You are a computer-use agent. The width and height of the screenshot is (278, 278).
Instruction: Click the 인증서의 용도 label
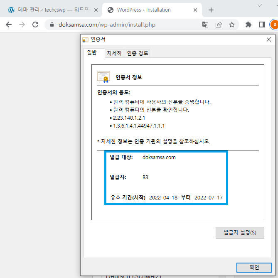pos(113,92)
